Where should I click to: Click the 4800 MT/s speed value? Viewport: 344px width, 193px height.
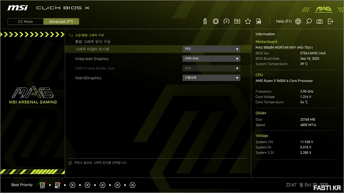(308, 125)
